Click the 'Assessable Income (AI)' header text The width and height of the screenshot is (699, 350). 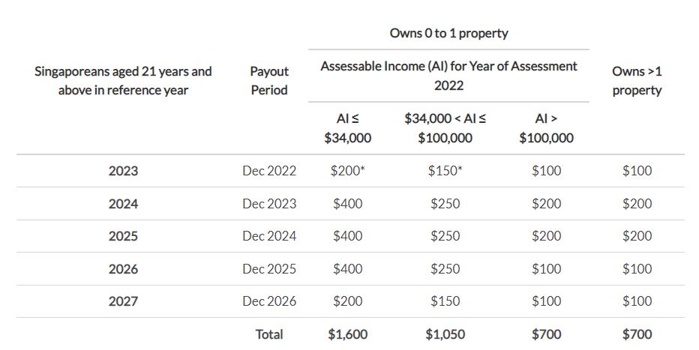pos(383,67)
